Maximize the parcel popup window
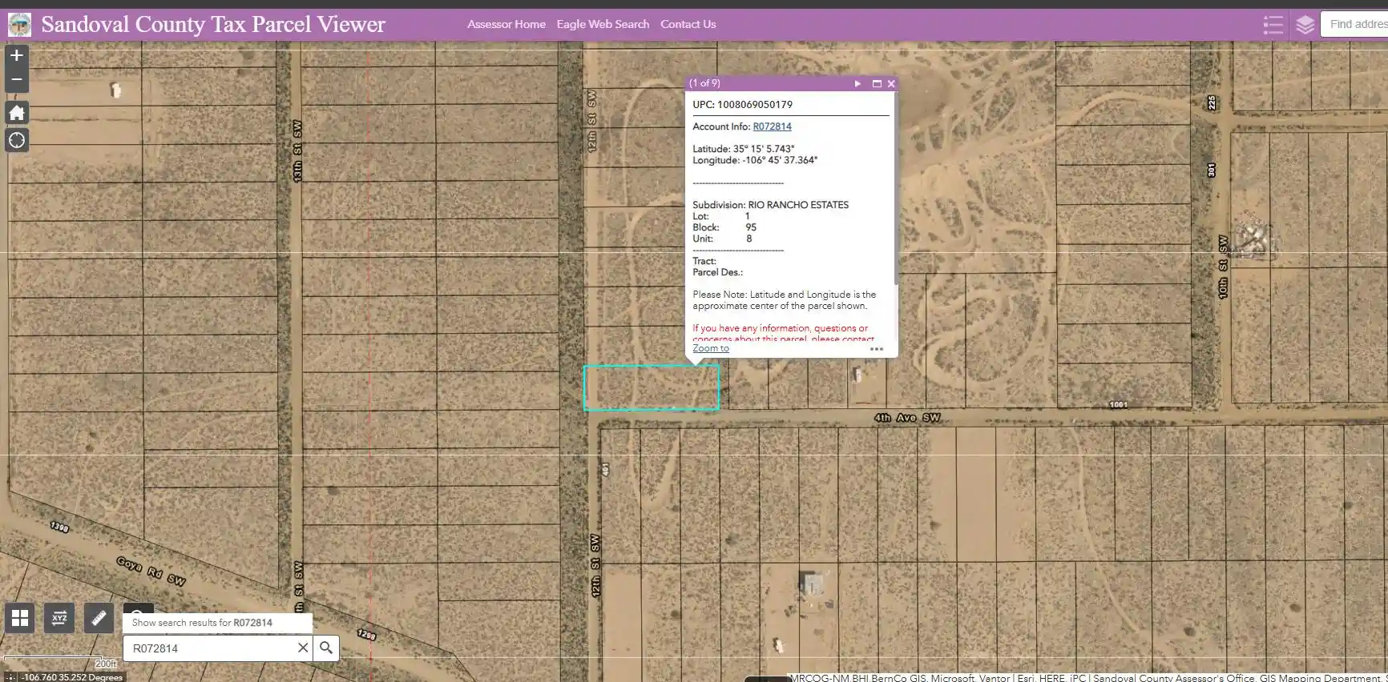Screen dimensions: 1388x682 (877, 83)
